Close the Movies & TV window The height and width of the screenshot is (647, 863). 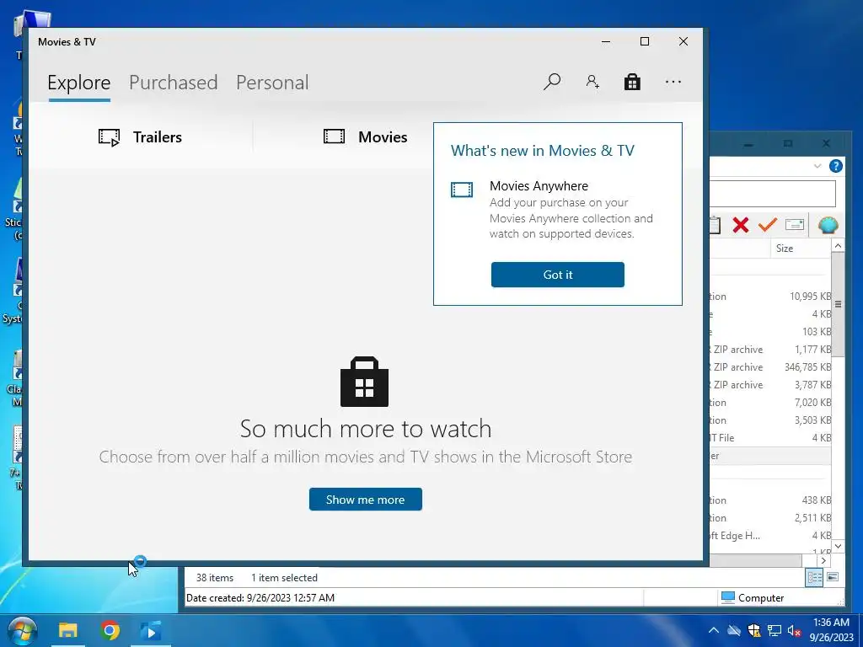point(683,42)
